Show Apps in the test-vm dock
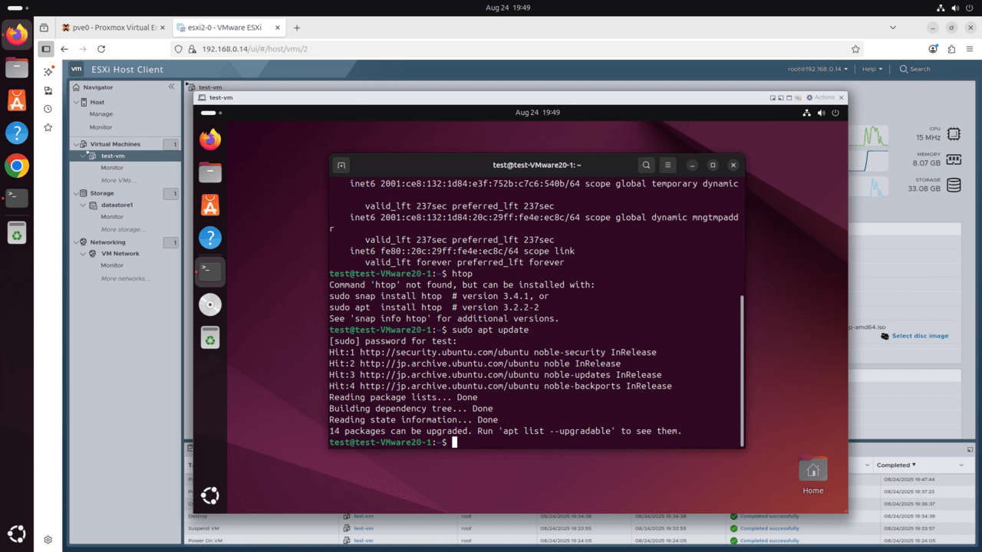Screen dimensions: 982x552 pos(210,496)
